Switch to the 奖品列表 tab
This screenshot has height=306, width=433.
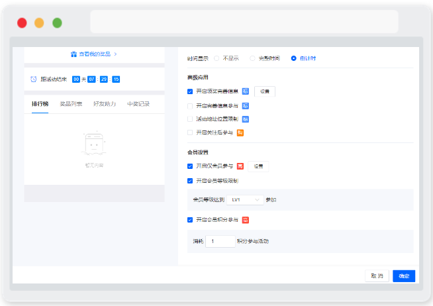point(71,104)
